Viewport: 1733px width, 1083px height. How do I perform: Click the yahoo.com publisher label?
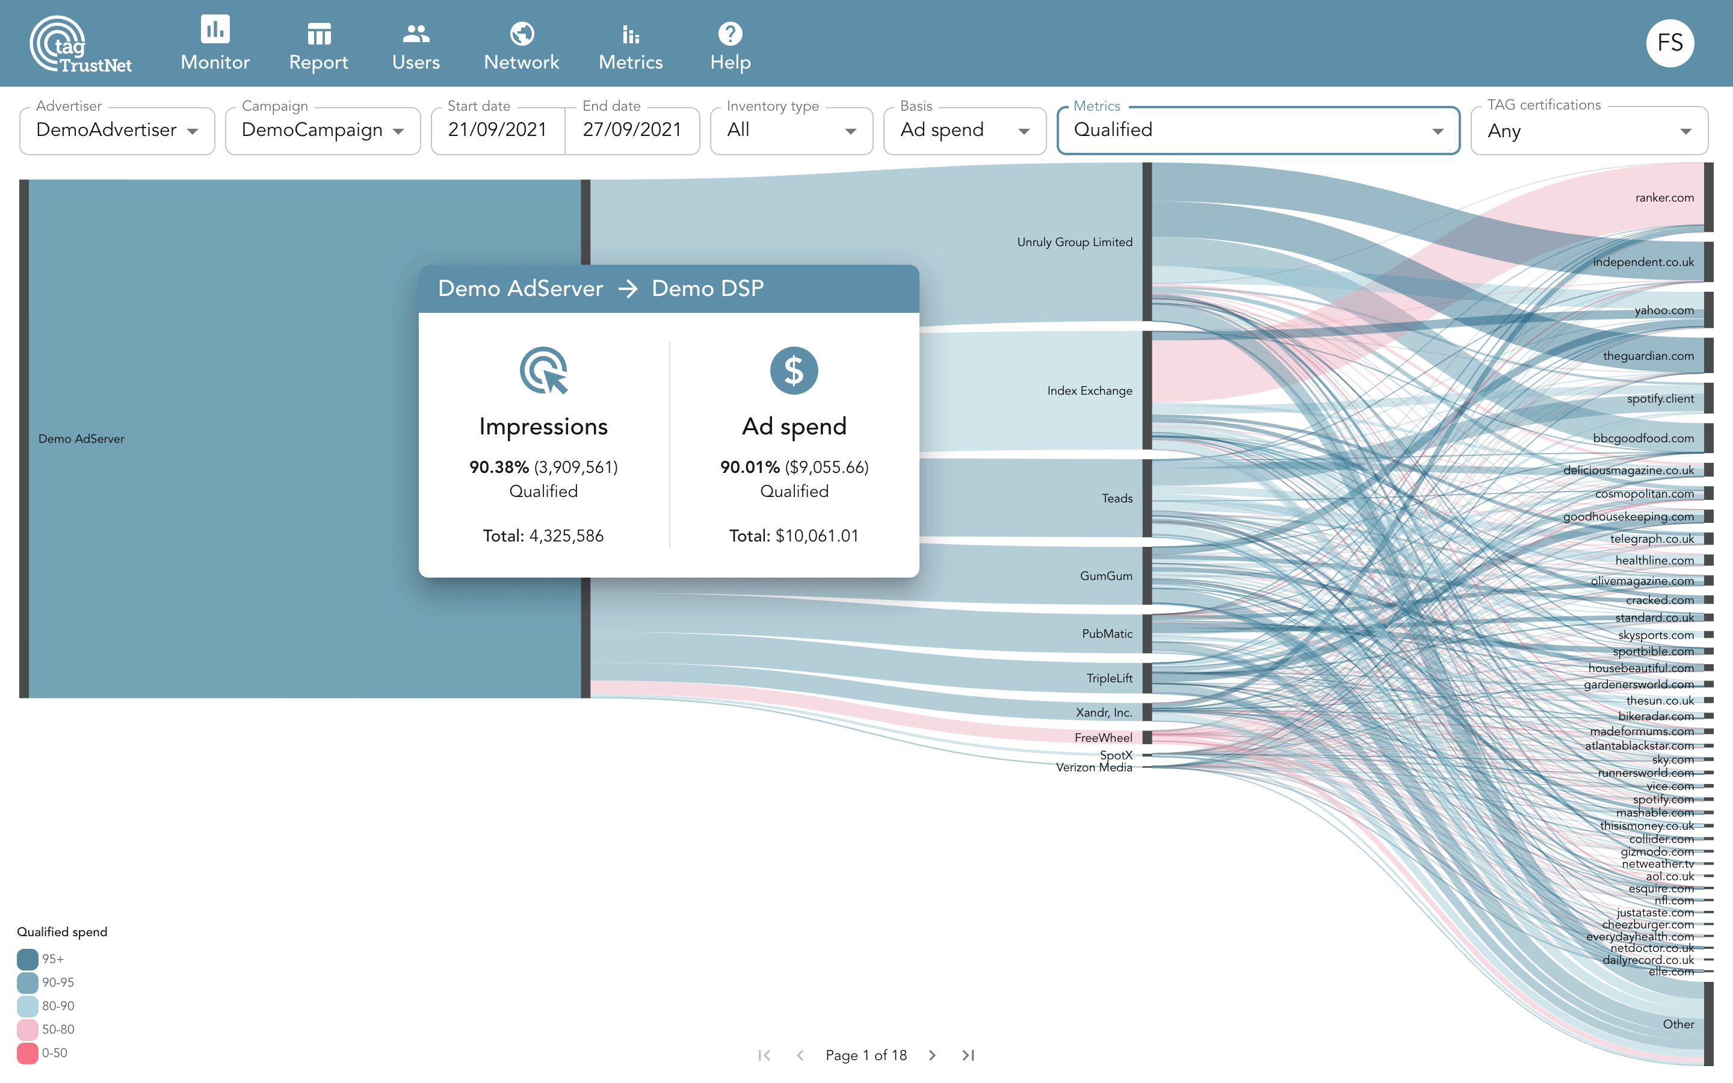pyautogui.click(x=1664, y=310)
